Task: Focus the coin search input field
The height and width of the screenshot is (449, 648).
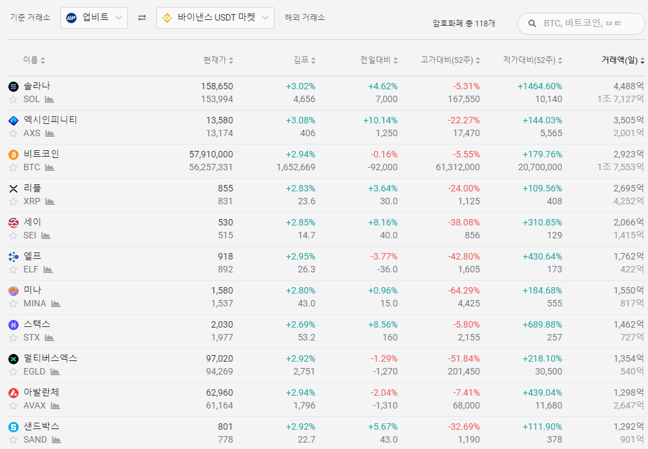Action: (581, 24)
